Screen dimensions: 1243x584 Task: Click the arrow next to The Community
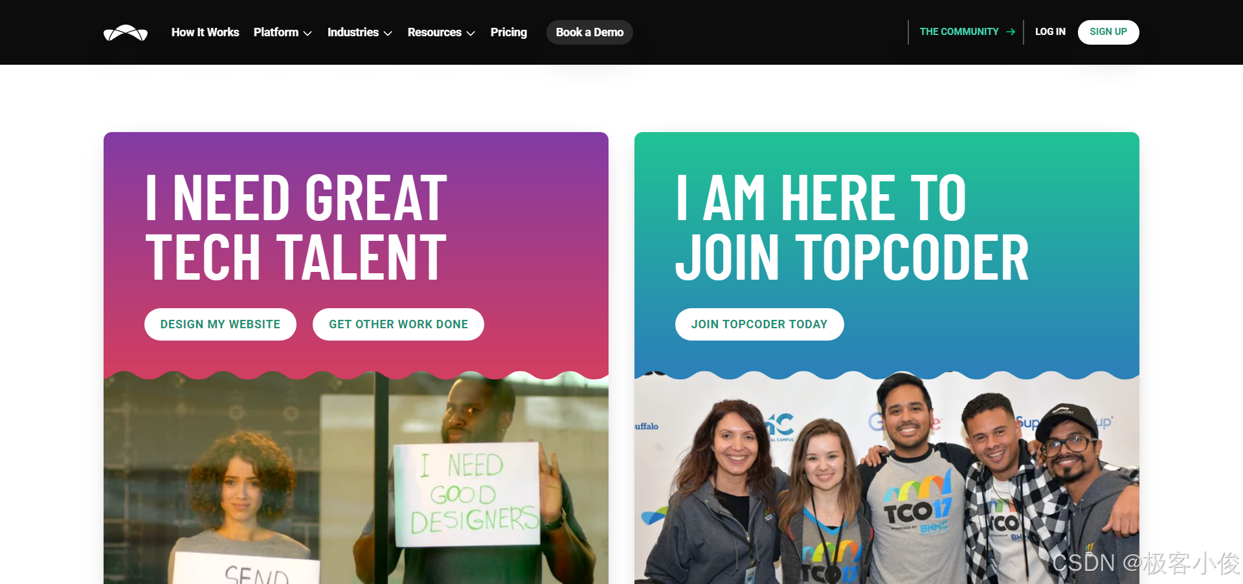point(1011,32)
